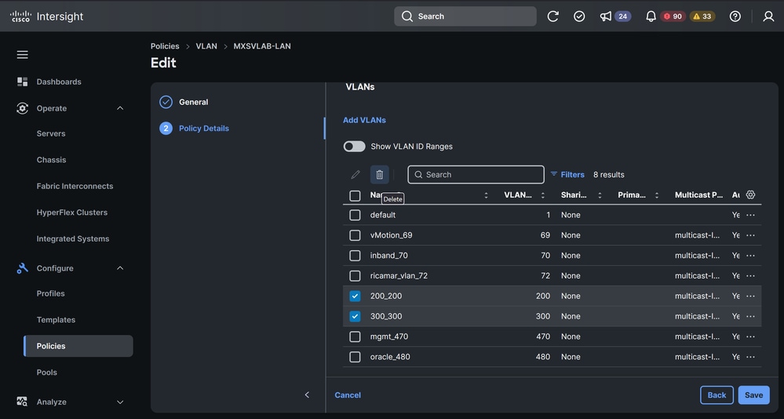Sort by the Sharing Type column arrows

600,195
